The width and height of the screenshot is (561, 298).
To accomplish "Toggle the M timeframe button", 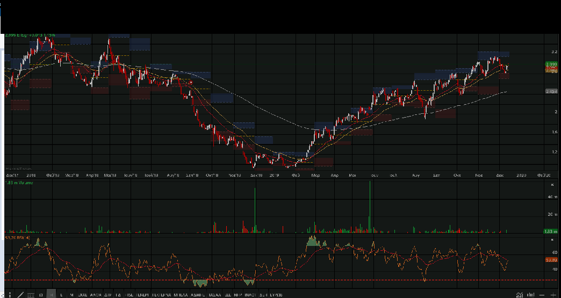I will click(71, 294).
